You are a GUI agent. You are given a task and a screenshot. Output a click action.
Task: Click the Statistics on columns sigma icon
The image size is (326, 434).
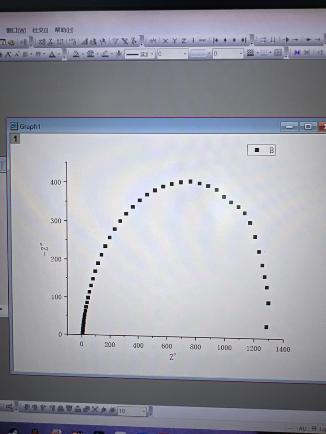42,41
